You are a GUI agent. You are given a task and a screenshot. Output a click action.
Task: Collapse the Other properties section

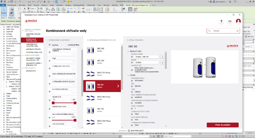coord(128,75)
